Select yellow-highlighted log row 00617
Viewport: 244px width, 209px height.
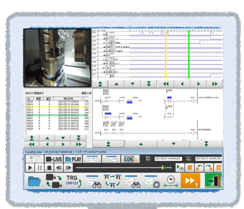point(57,107)
